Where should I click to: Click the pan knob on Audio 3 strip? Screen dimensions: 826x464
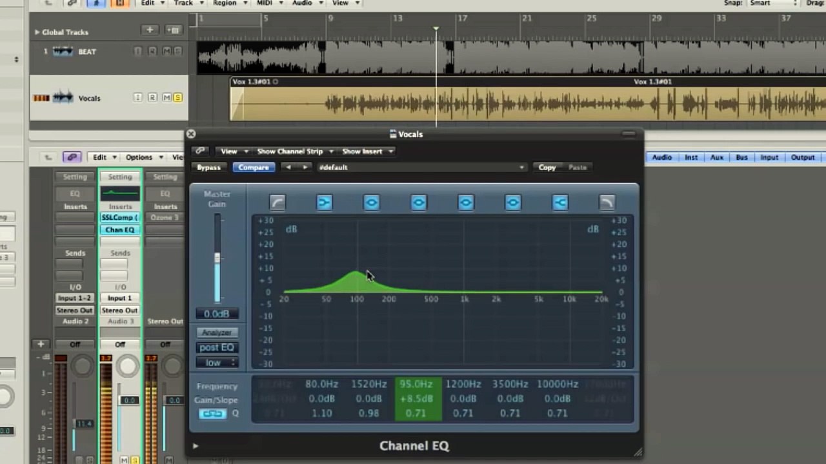point(128,367)
